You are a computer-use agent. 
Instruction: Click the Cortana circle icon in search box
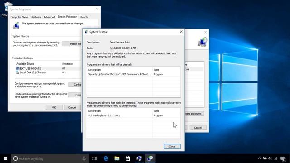[15, 158]
